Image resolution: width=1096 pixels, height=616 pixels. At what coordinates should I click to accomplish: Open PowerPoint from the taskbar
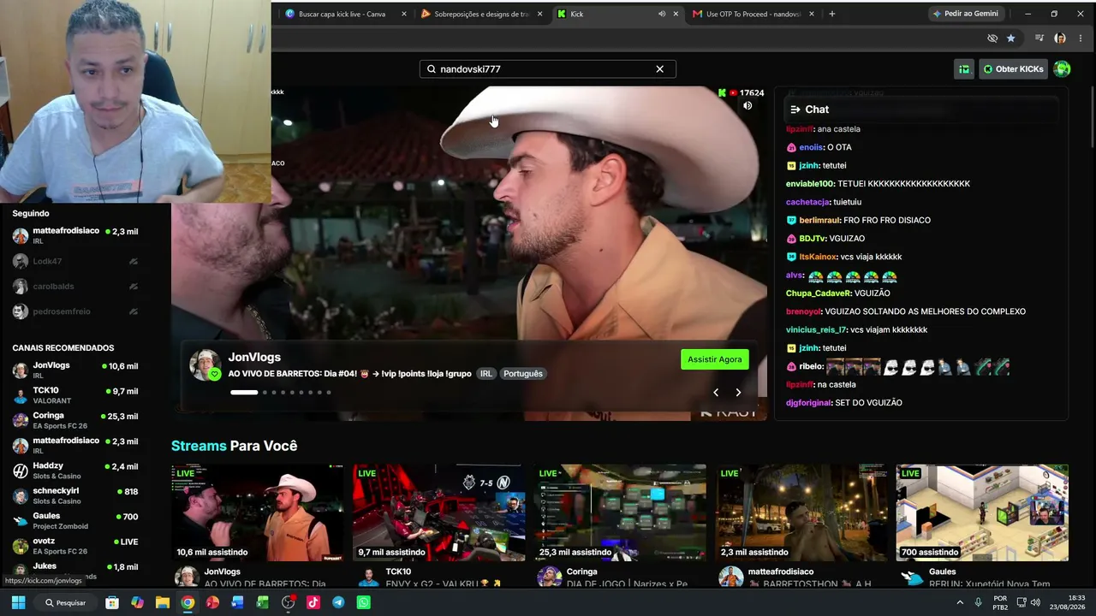pyautogui.click(x=212, y=602)
